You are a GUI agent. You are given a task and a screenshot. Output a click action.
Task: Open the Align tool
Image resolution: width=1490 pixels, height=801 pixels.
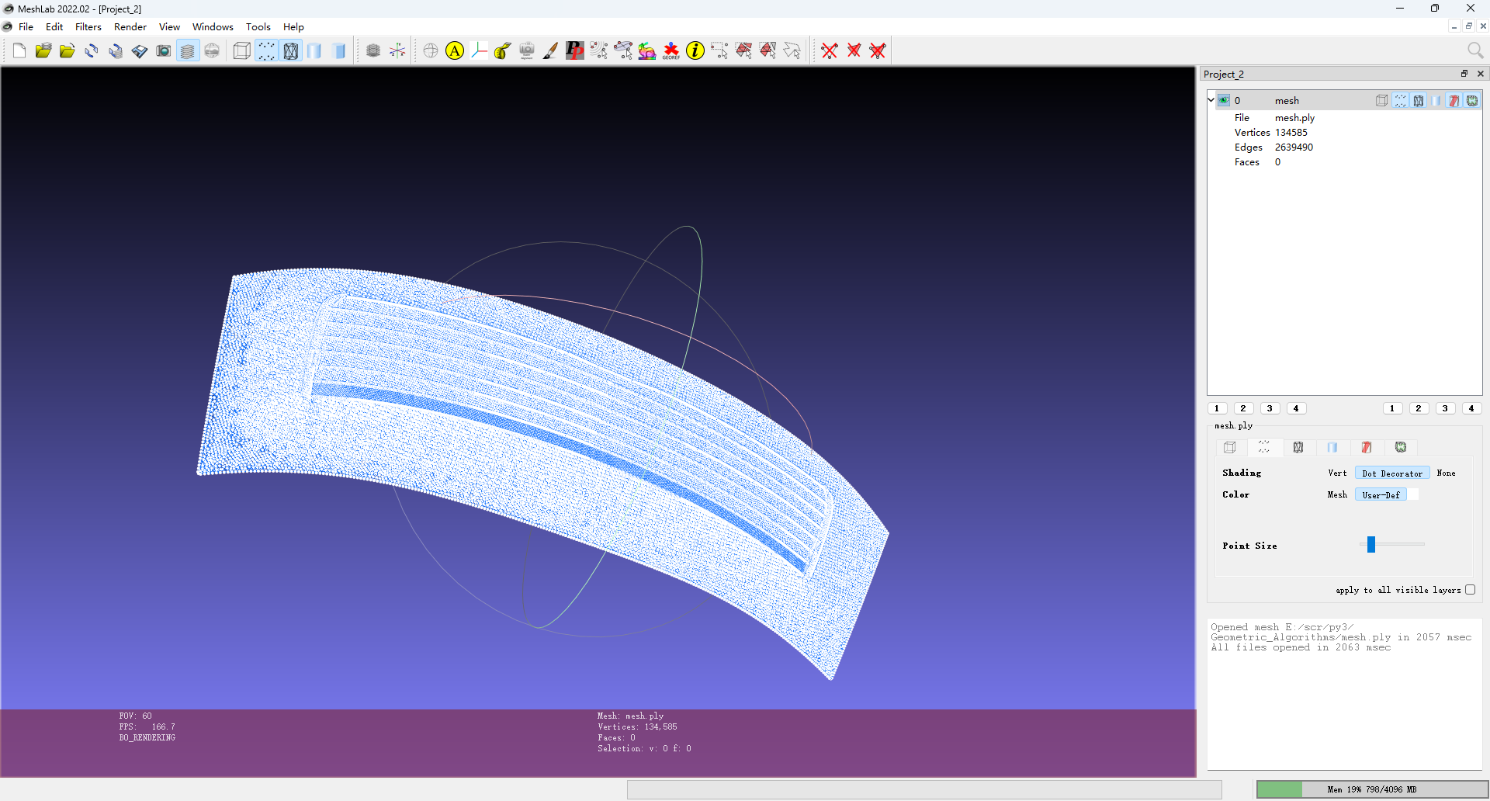pyautogui.click(x=527, y=51)
